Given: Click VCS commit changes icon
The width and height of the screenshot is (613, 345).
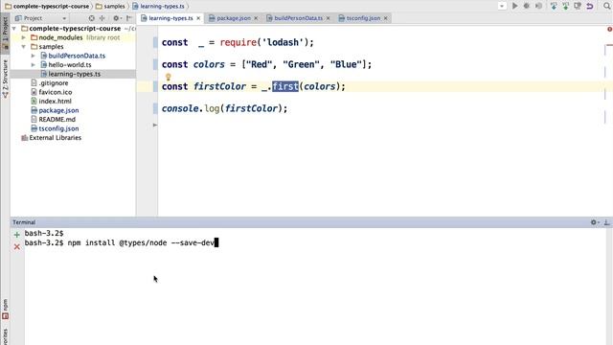Looking at the screenshot, I should coord(566,6).
